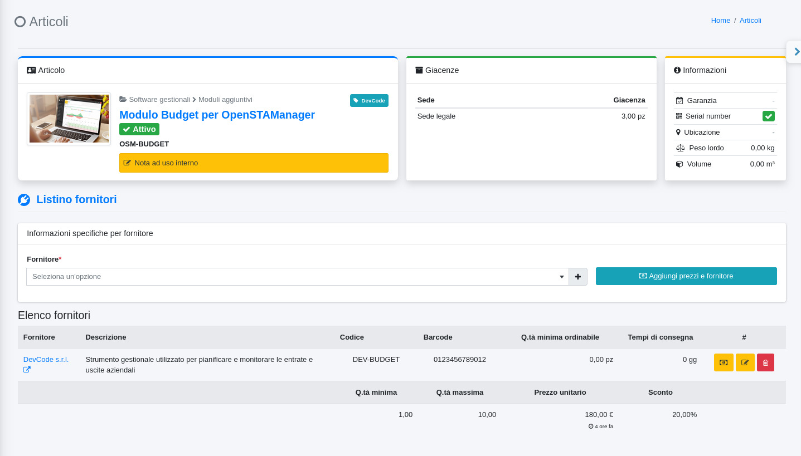Click the yellow Nota ad uso interno bar
Screen dimensions: 801x456
254,163
